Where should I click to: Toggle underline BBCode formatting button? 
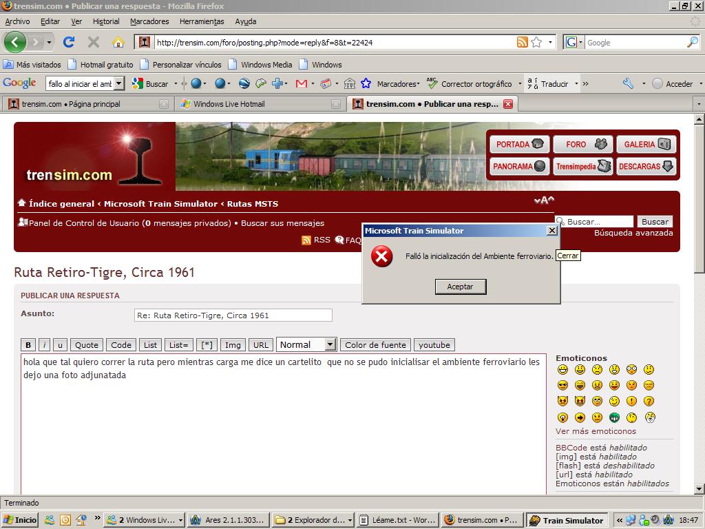[60, 345]
